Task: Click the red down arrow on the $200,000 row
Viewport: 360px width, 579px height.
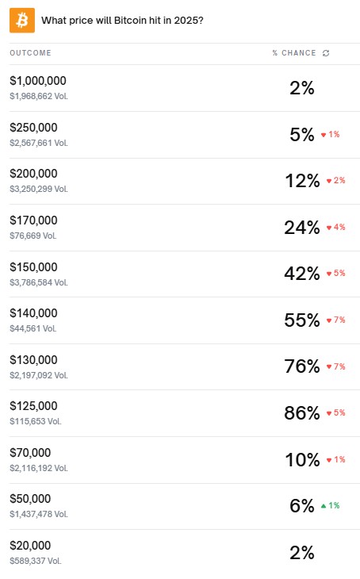Action: point(329,181)
